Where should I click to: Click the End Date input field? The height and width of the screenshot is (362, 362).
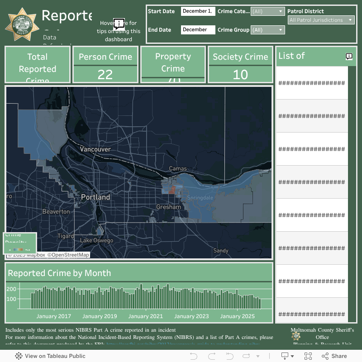tap(198, 30)
